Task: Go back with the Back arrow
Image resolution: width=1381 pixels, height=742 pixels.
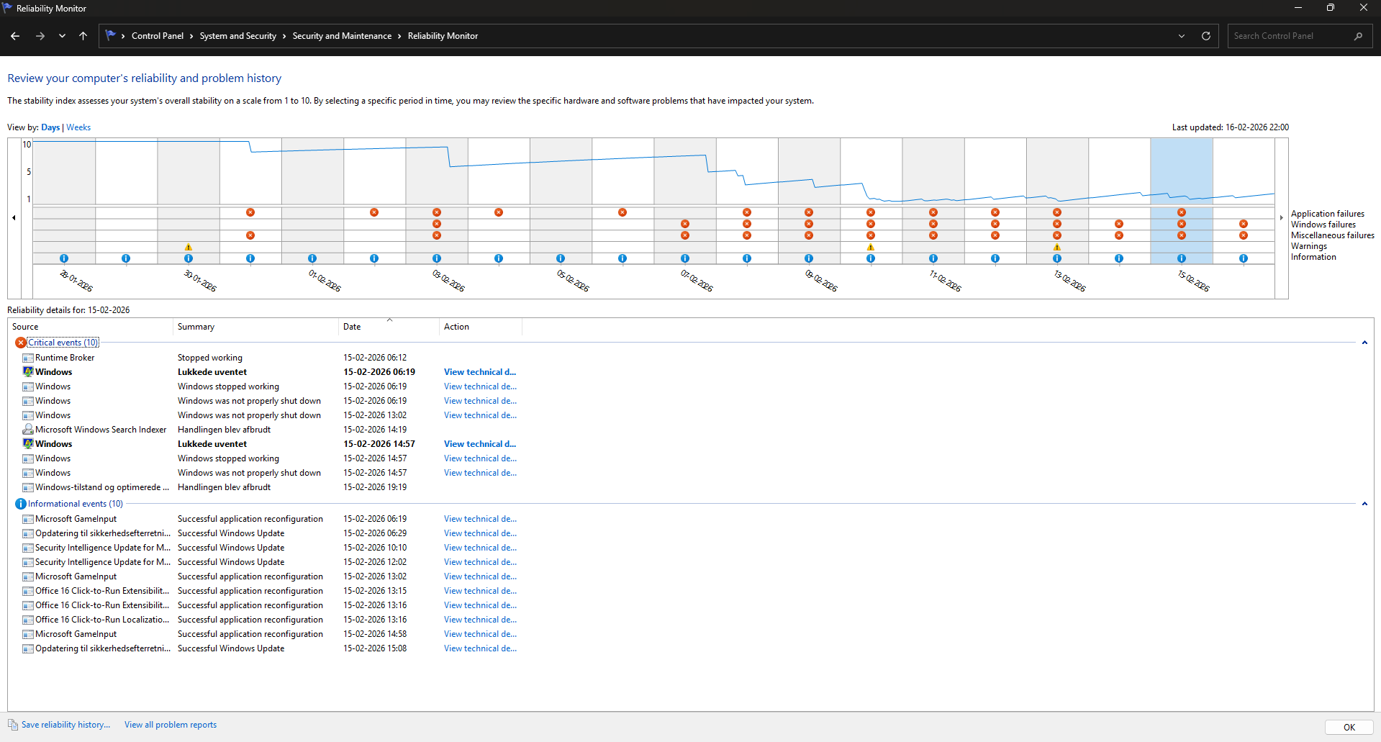Action: (x=15, y=36)
